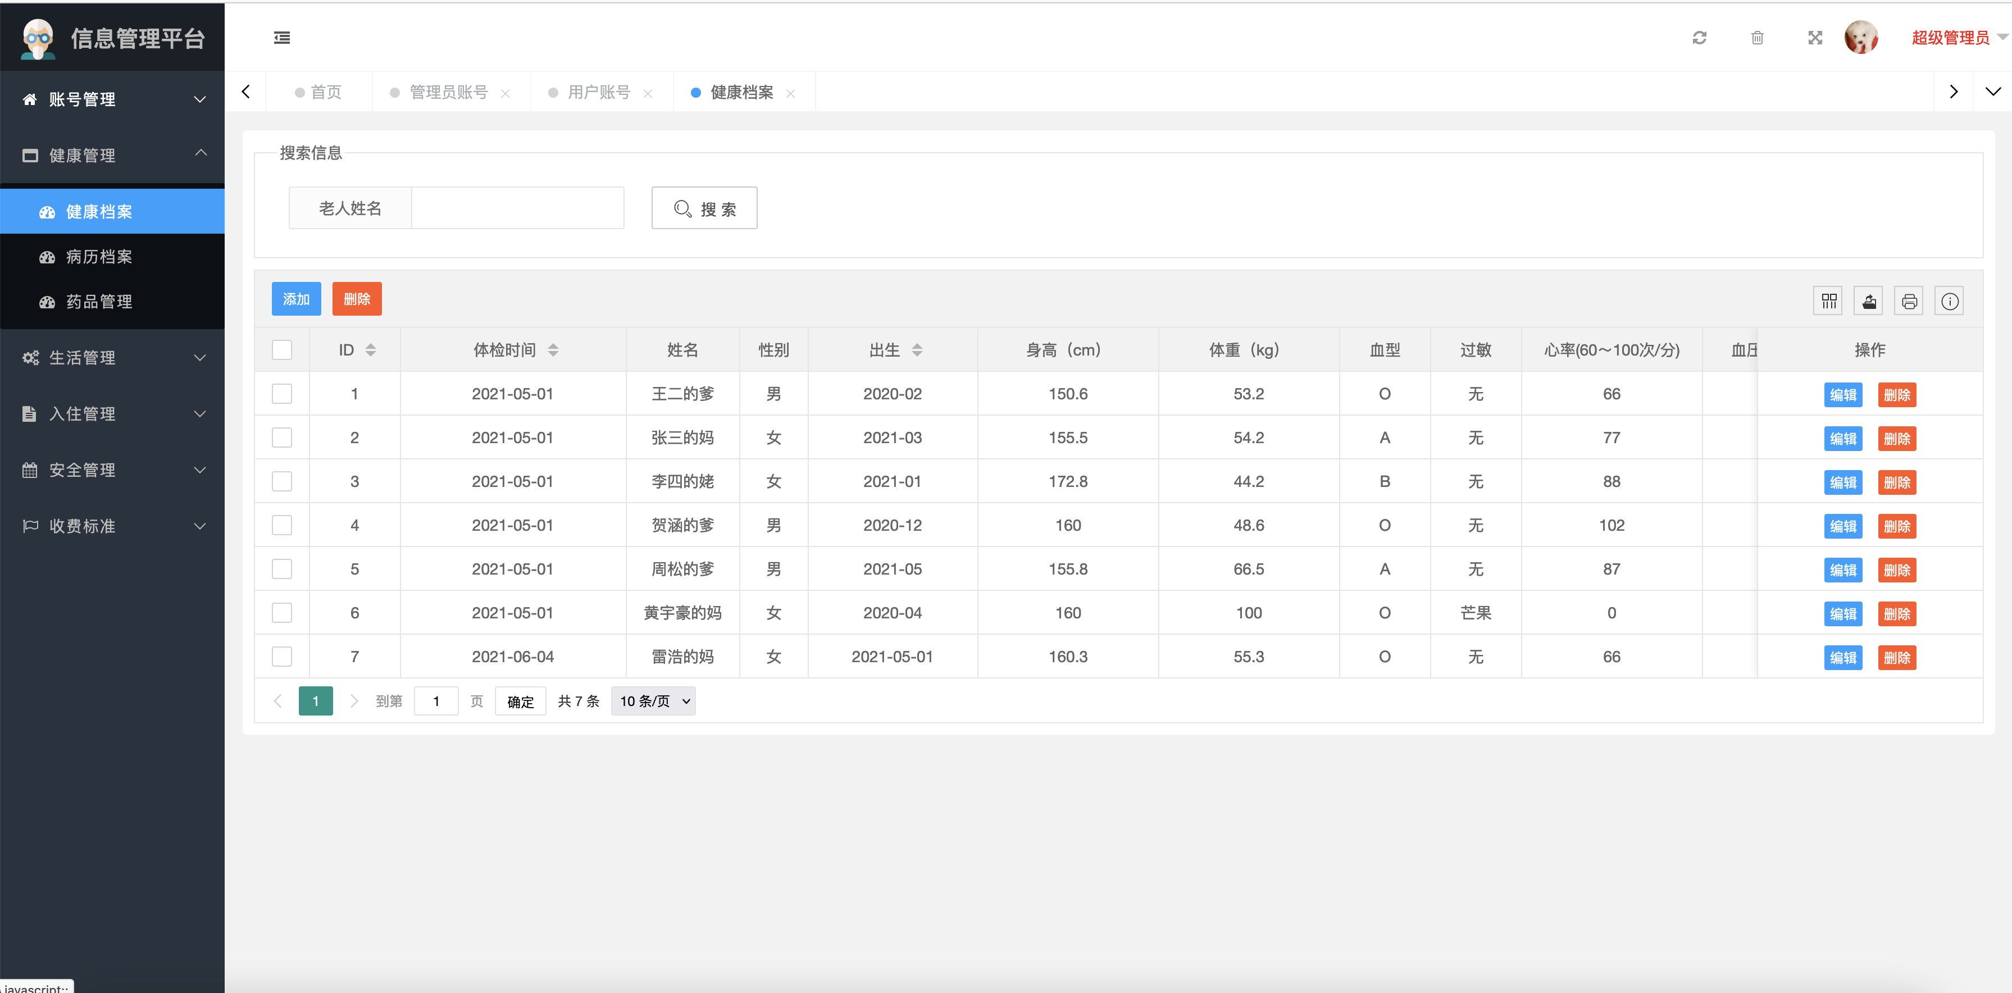This screenshot has height=993, width=2012.
Task: Open column filter grid icon
Action: [1828, 301]
